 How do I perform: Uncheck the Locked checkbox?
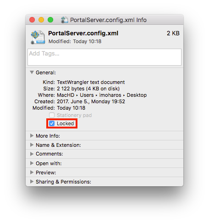tap(52, 123)
